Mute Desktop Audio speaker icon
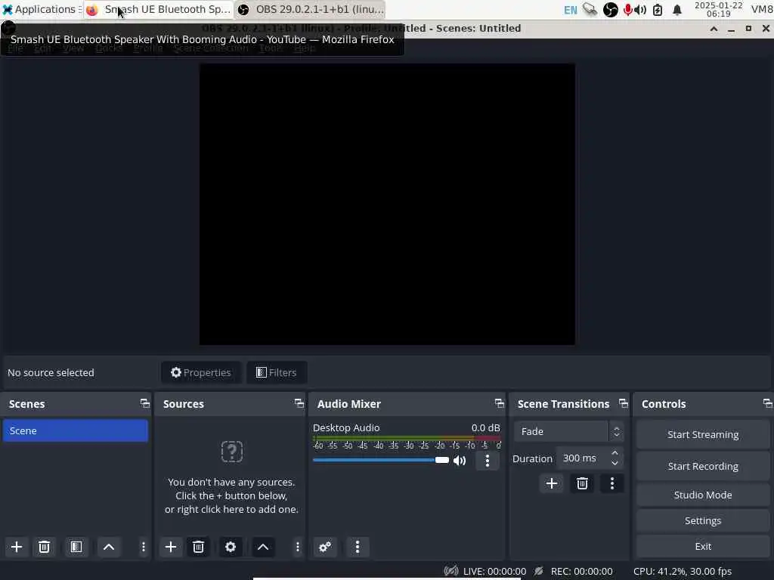This screenshot has width=774, height=580. pyautogui.click(x=460, y=460)
